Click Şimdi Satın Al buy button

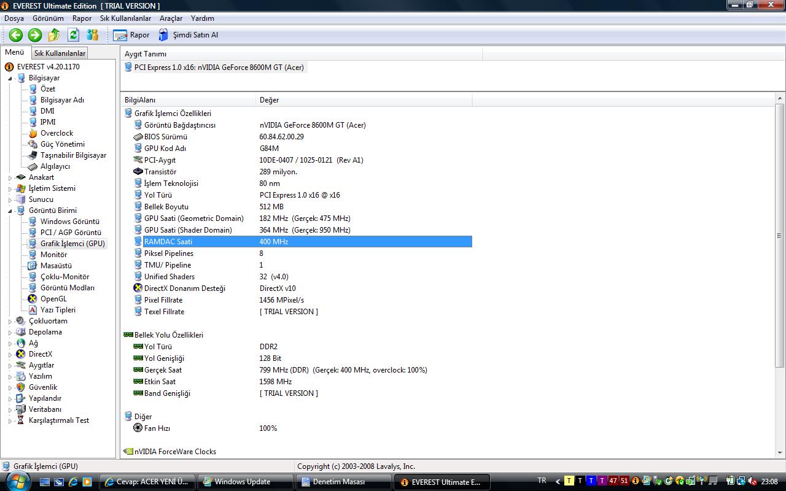[189, 35]
